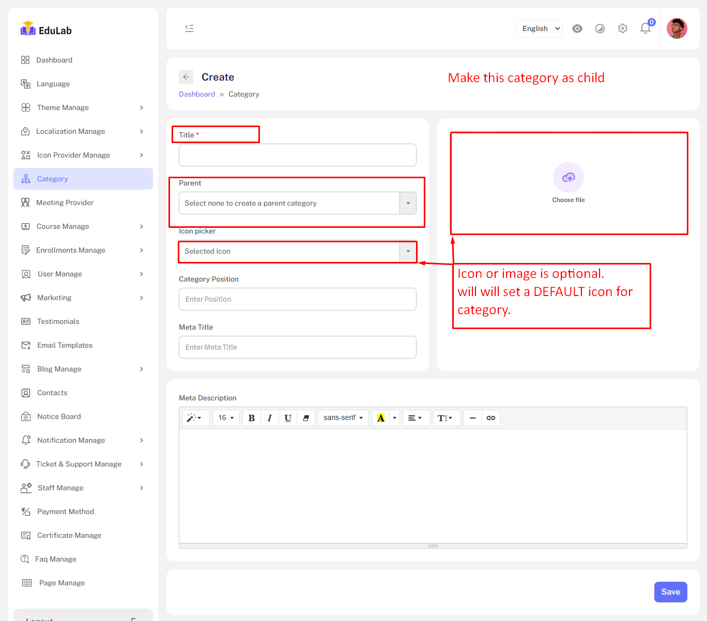Screen dimensions: 707x621
Task: Click the cloud upload Choose file icon
Action: (x=568, y=178)
